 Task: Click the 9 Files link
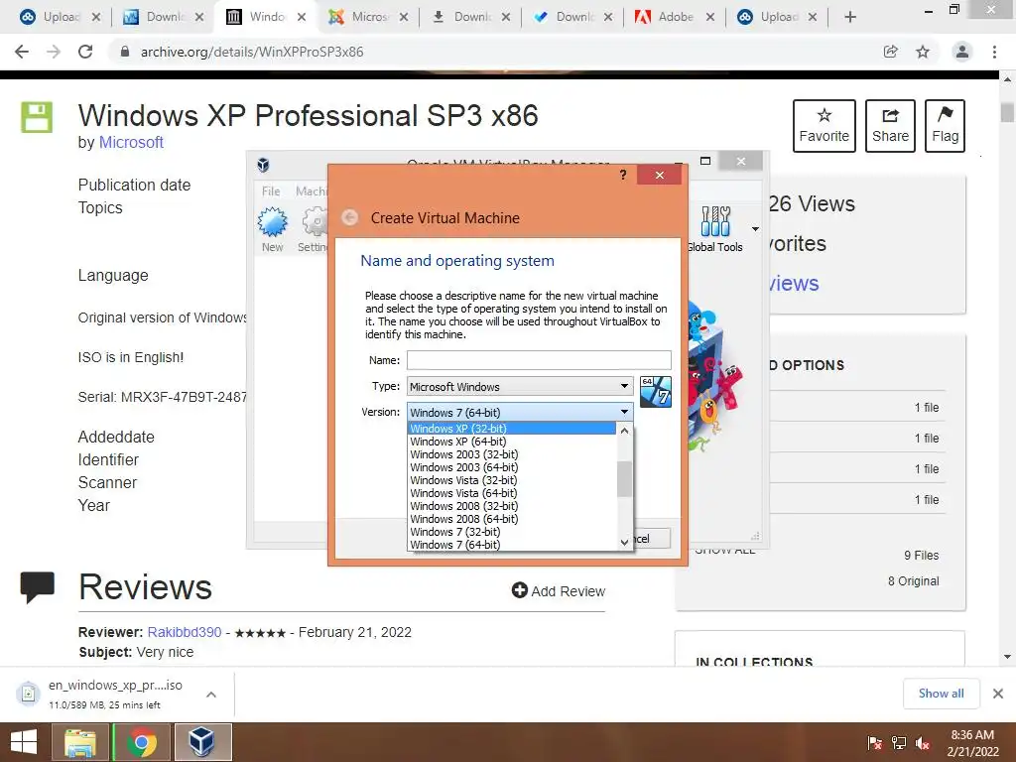(922, 556)
